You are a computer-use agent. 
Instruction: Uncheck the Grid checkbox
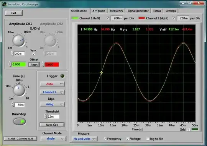189,130
